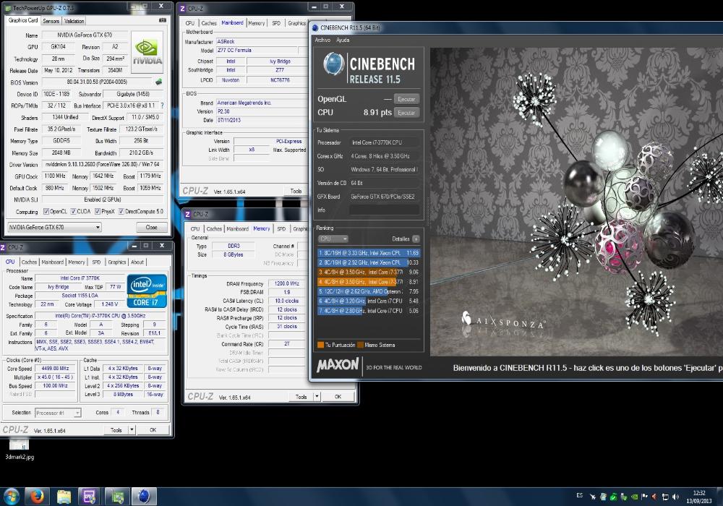Select SPD tab in CPU-Z Mainboard window
The height and width of the screenshot is (506, 723).
(276, 23)
